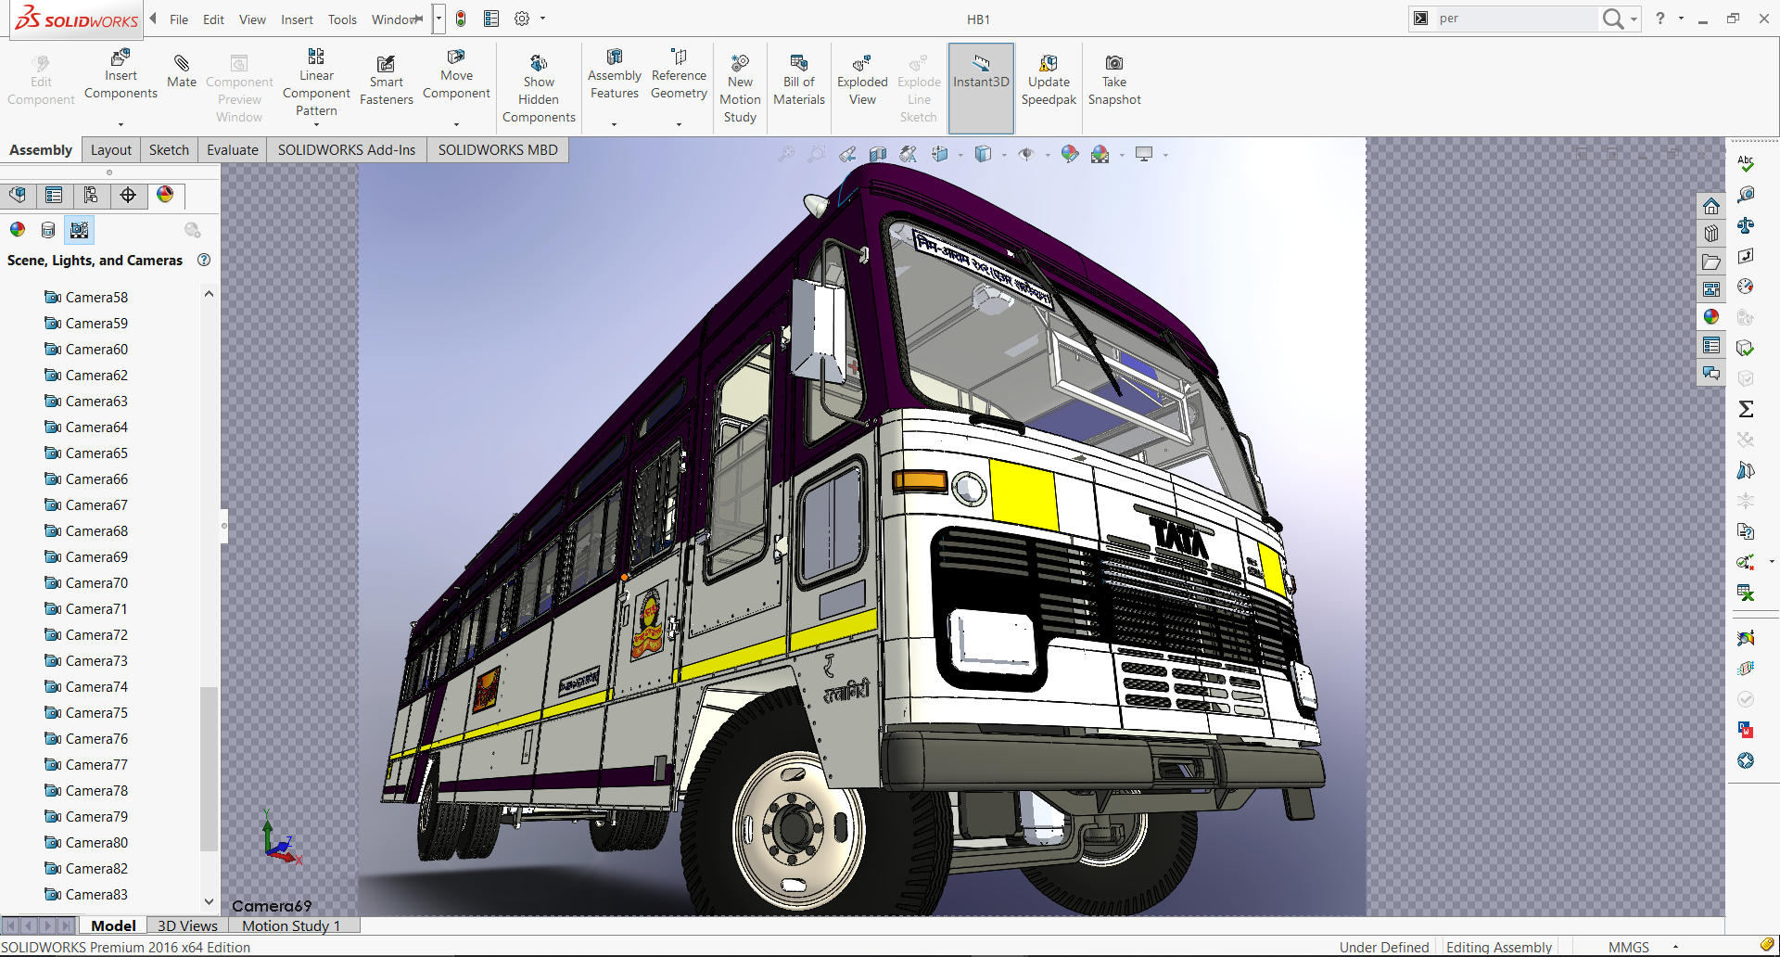Open Help dropdown arrow
The height and width of the screenshot is (957, 1780).
1681,19
